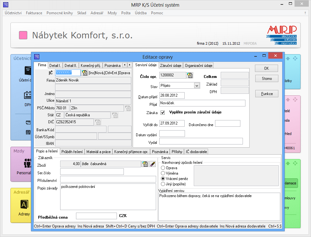Click the up-arrow icon on the blue right panel
Screen dimensions: 311x237
click(x=288, y=58)
